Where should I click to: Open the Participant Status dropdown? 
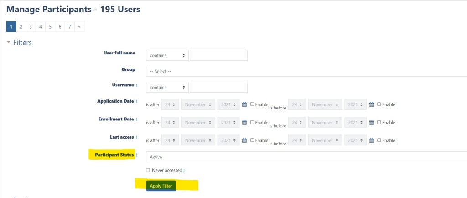click(x=306, y=157)
